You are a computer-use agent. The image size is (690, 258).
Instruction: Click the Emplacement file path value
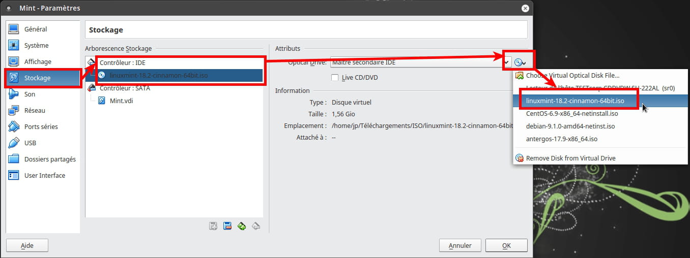coord(422,125)
